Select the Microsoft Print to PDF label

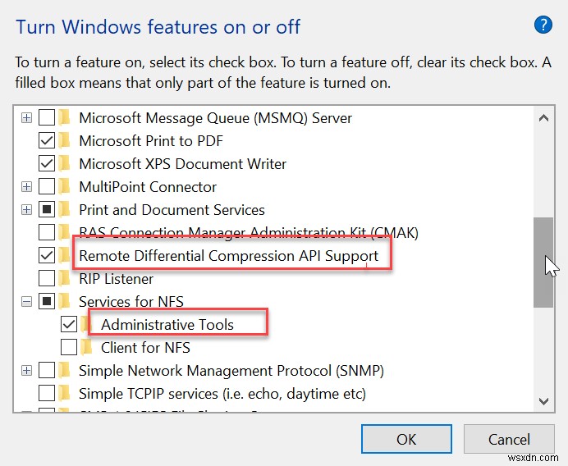pos(151,141)
